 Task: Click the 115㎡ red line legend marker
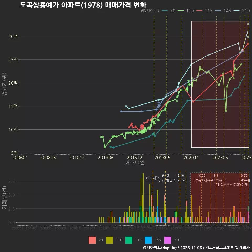tap(200, 11)
